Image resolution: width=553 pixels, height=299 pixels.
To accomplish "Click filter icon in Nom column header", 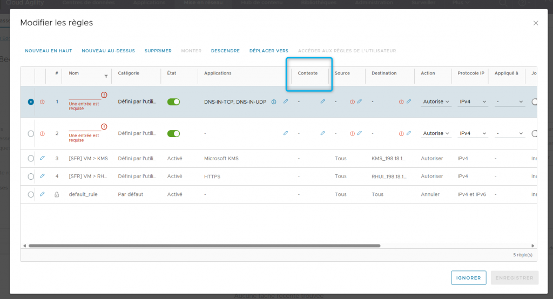I will (x=106, y=76).
